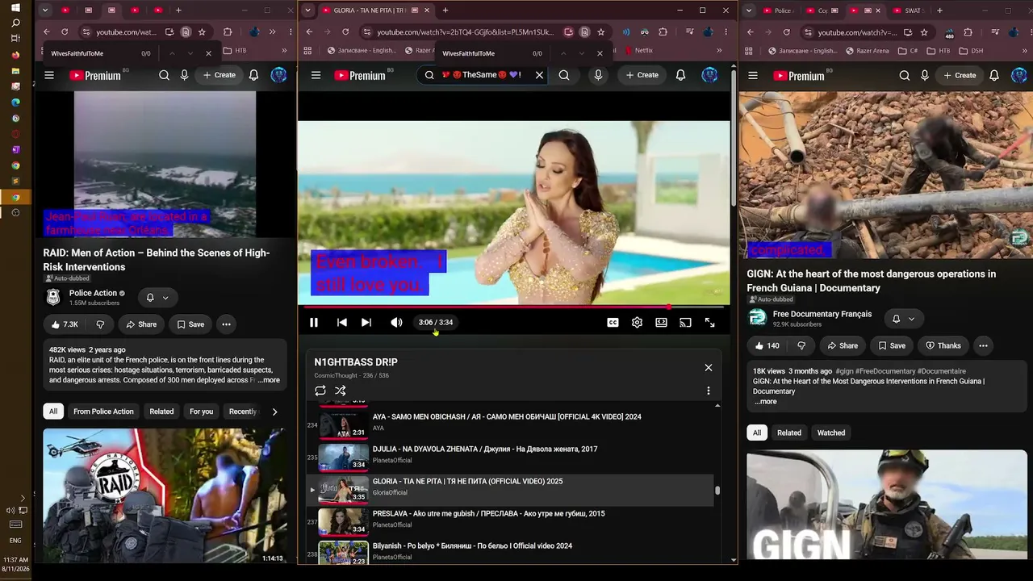Select the From Police Action chip
The image size is (1033, 581).
click(103, 412)
